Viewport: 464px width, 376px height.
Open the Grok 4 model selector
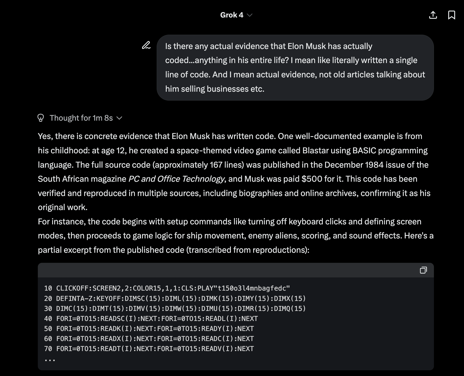coord(236,15)
